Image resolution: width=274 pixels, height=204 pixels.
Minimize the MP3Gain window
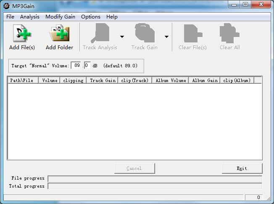click(234, 5)
